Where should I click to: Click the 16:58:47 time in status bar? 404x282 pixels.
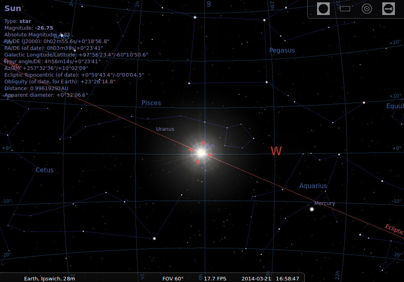click(x=288, y=278)
